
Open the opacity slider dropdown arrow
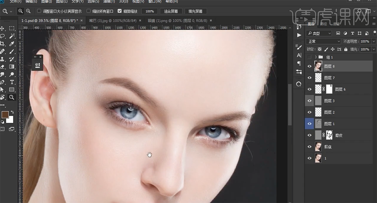point(374,41)
